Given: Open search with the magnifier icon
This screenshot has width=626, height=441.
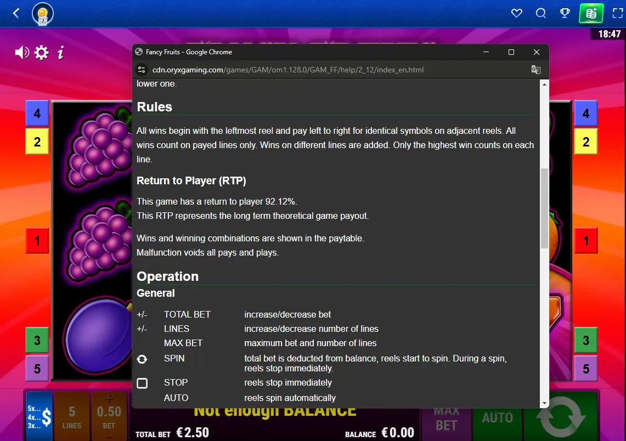Looking at the screenshot, I should (540, 13).
